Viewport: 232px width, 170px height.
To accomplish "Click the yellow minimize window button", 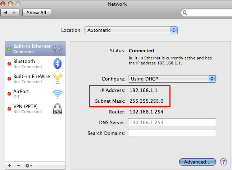I will coord(10,4).
